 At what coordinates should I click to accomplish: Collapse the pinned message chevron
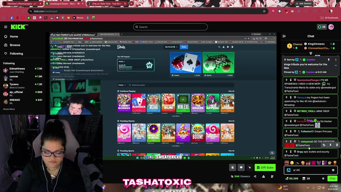(x=336, y=66)
